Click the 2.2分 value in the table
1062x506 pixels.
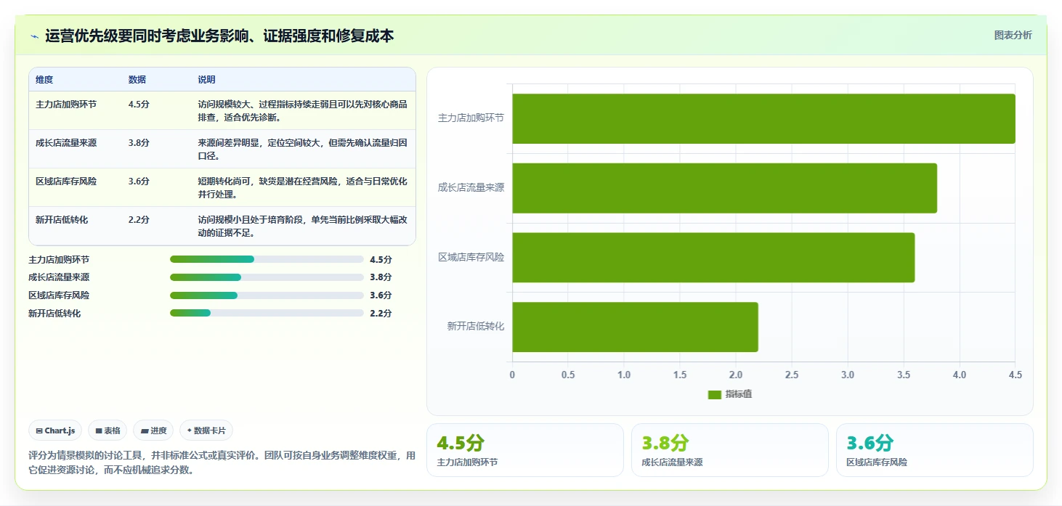click(x=139, y=220)
